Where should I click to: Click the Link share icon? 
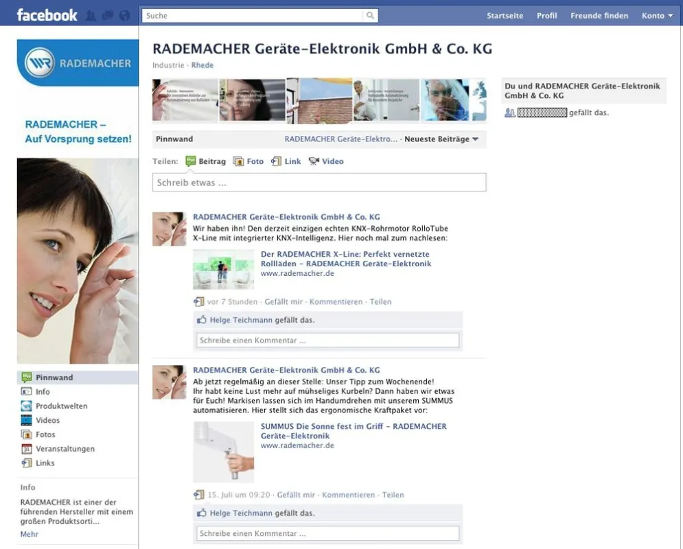[x=276, y=161]
